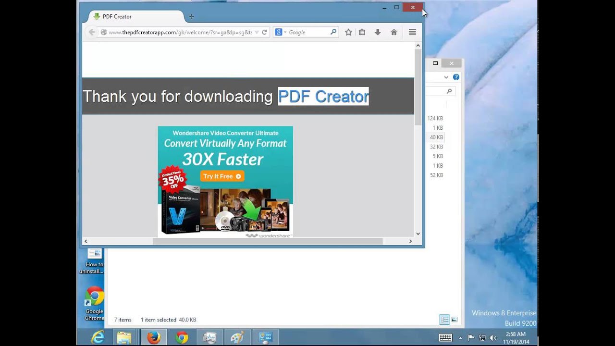Click the clock showing 2:58 AM
The width and height of the screenshot is (615, 346).
[x=516, y=337]
